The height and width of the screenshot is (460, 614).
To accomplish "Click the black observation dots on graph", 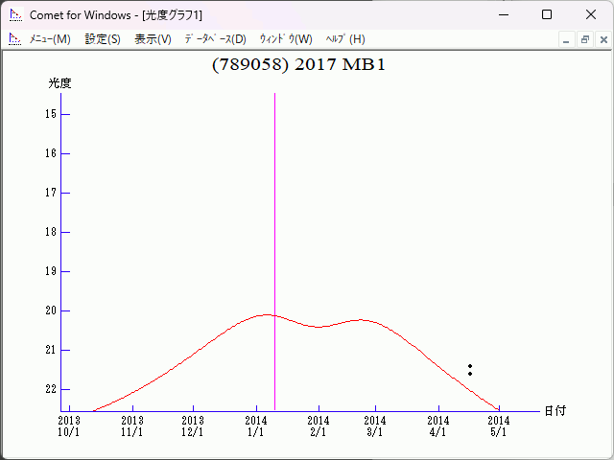I will pos(470,369).
